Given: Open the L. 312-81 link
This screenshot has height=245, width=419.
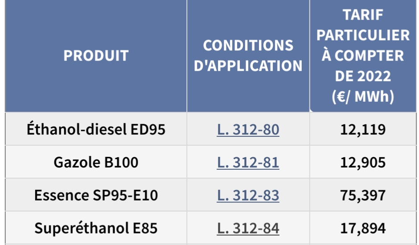Looking at the screenshot, I should click(248, 163).
